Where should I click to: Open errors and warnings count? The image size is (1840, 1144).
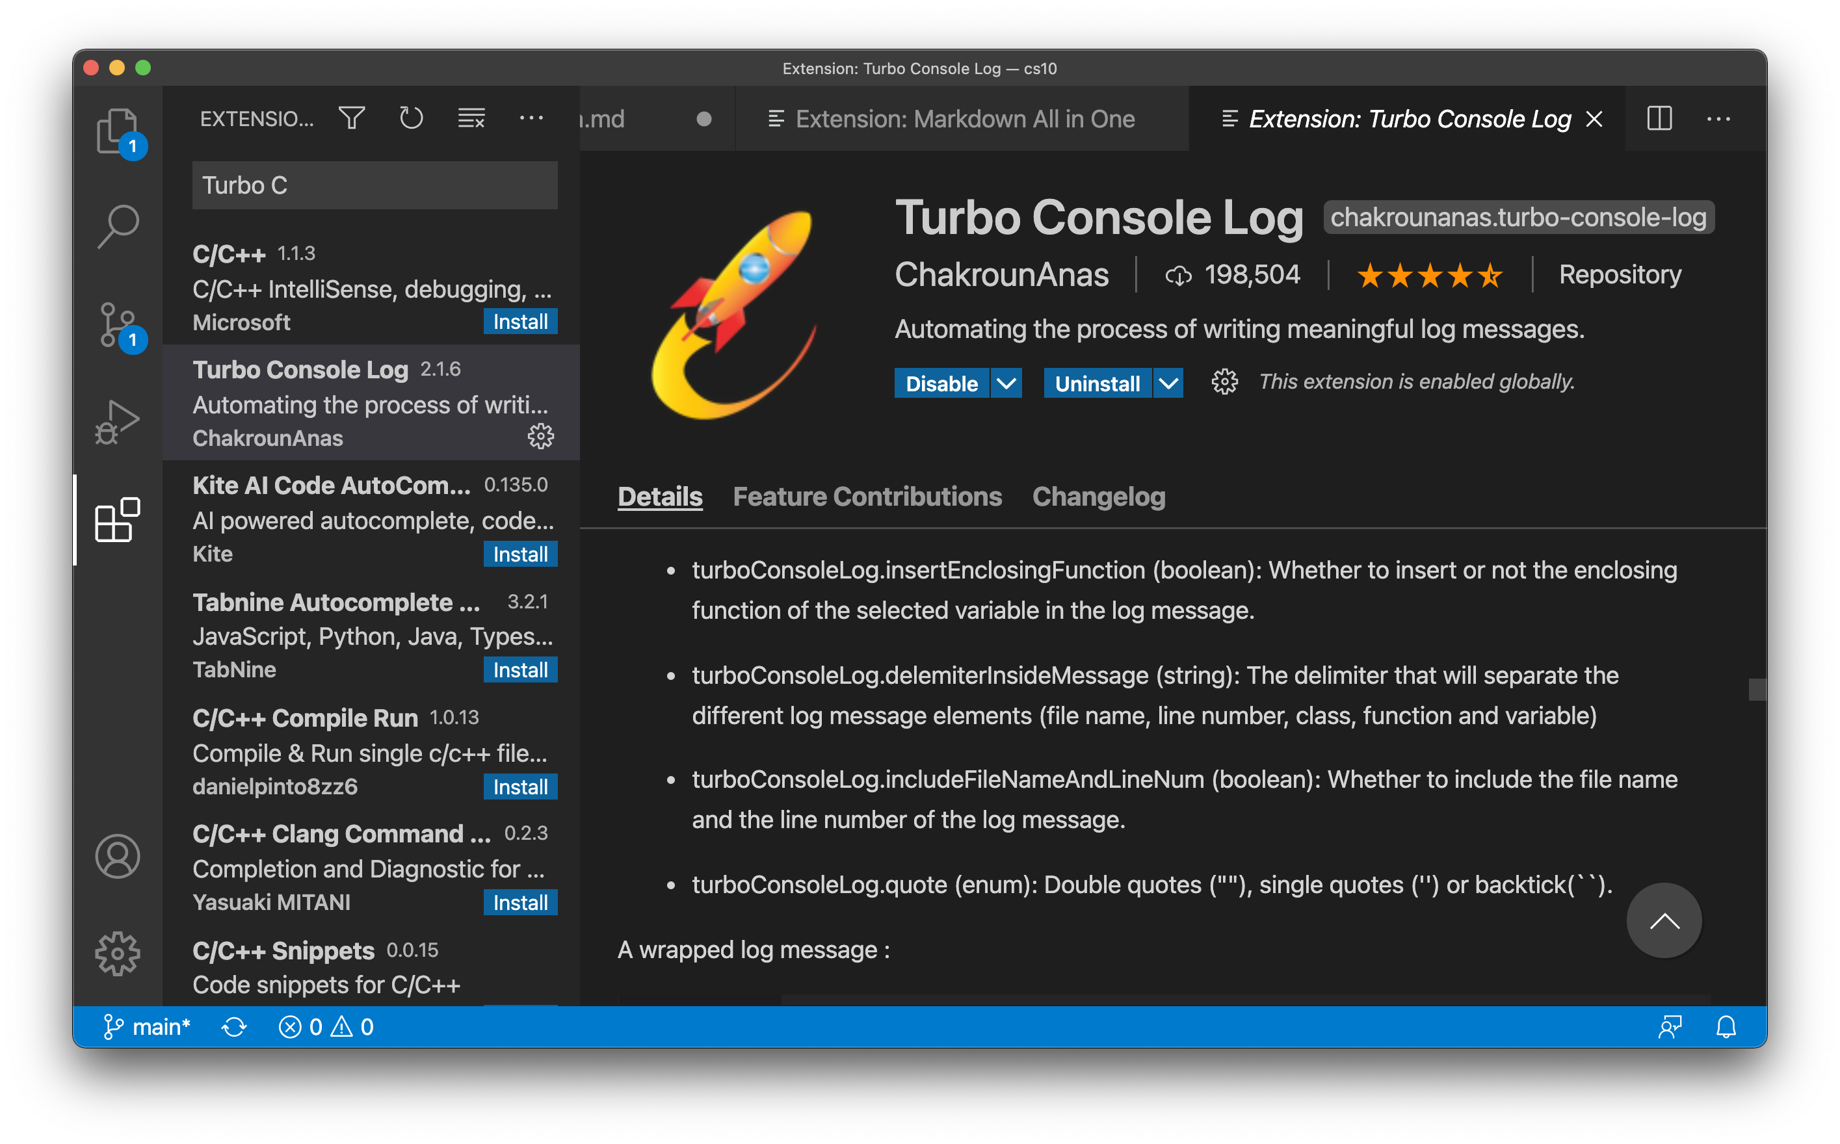326,1027
